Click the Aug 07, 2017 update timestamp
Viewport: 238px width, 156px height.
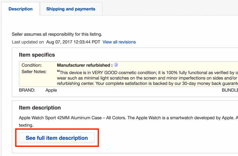pyautogui.click(x=73, y=42)
